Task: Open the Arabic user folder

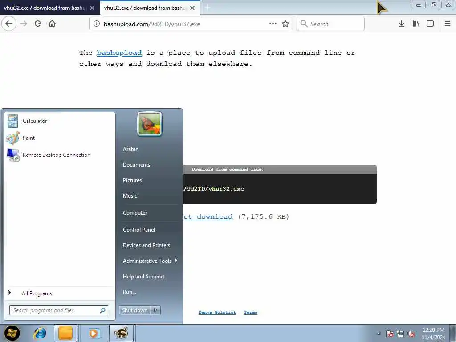Action: (x=130, y=149)
